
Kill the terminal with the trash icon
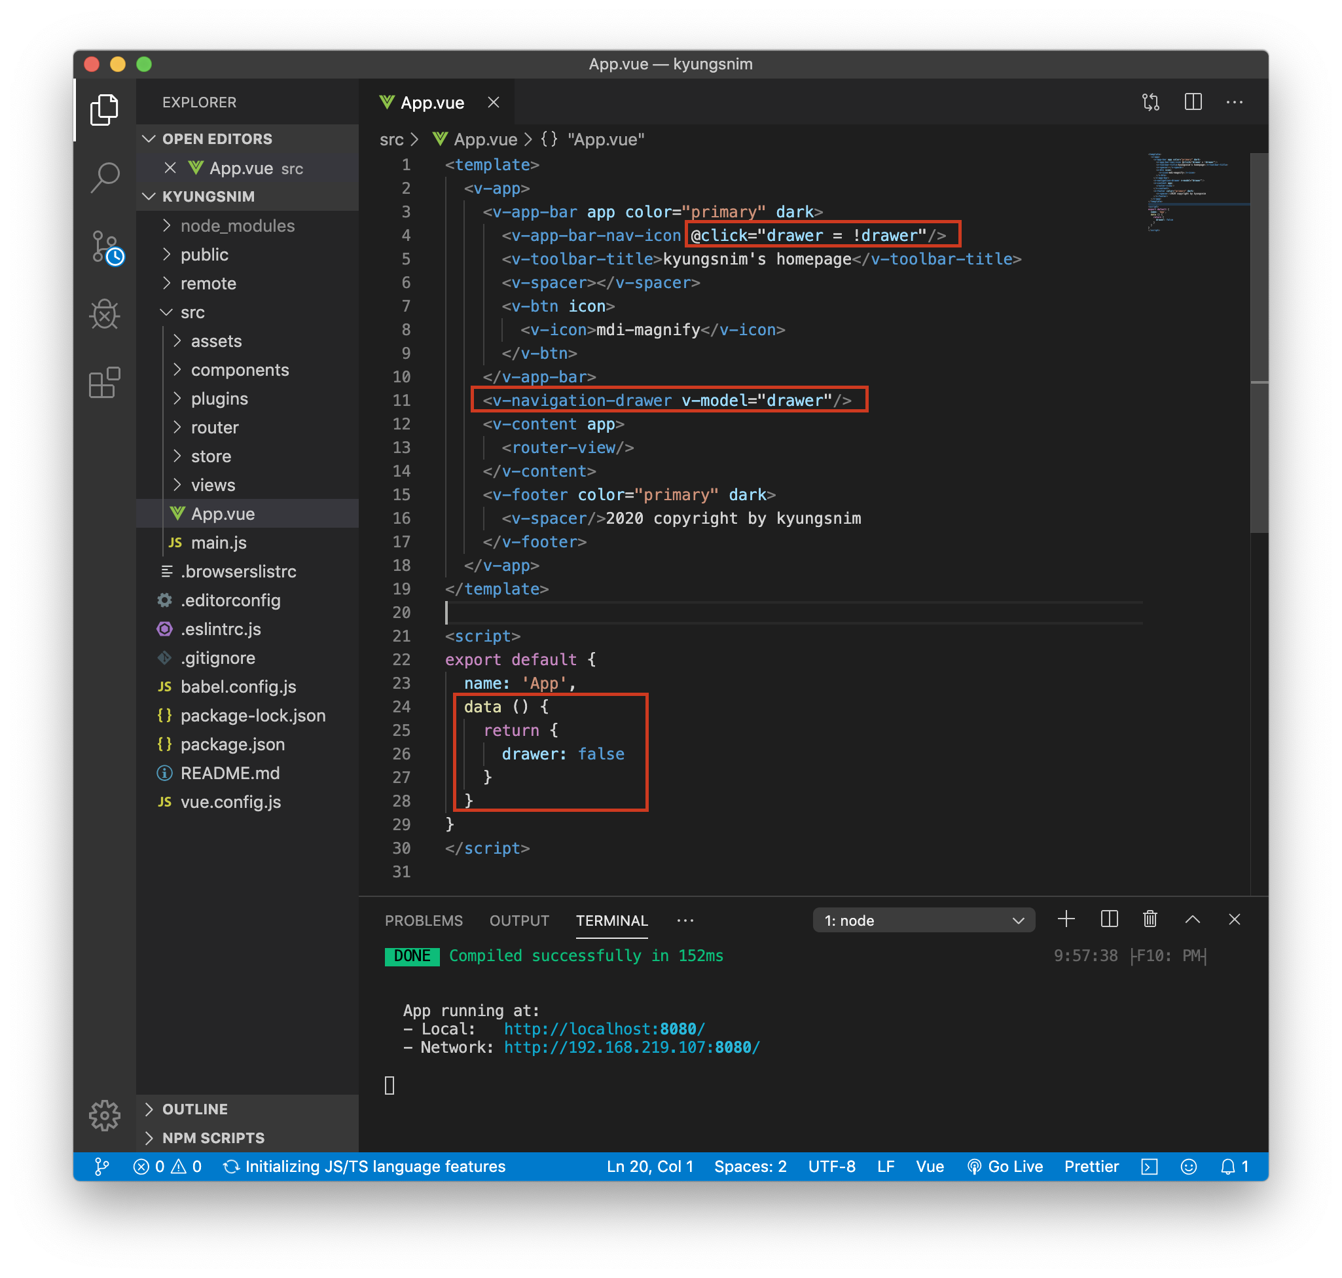pos(1150,920)
